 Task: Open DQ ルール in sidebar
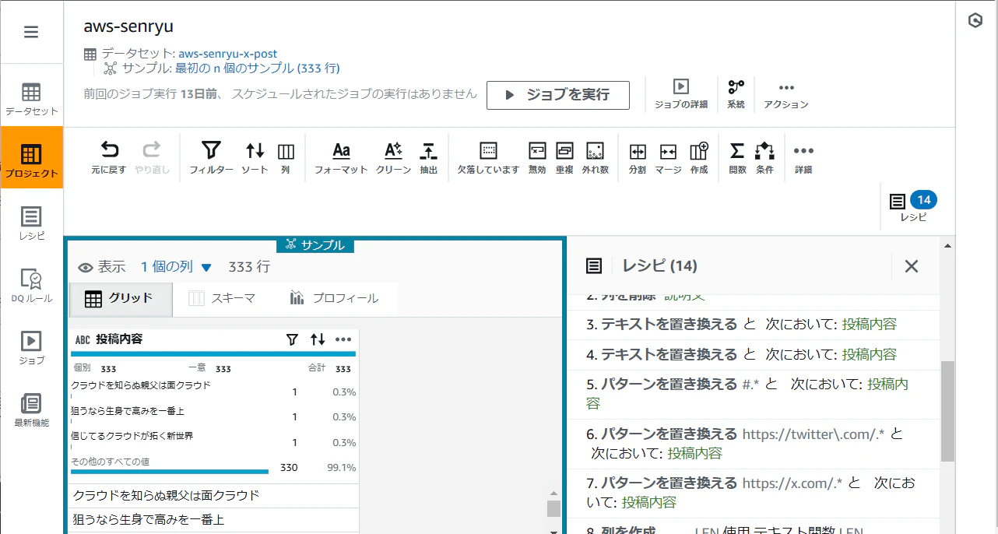tap(31, 286)
